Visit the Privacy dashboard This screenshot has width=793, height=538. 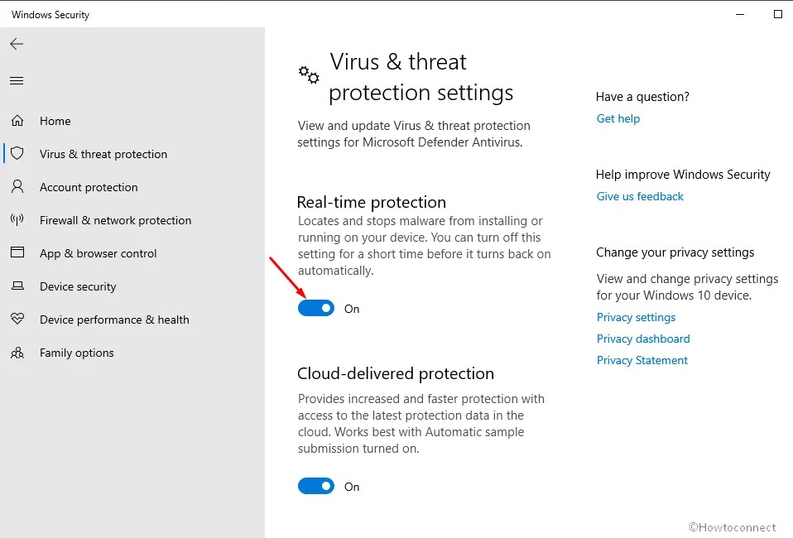[643, 339]
